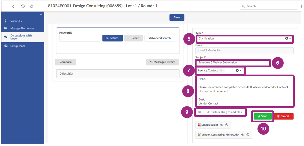Click the Compose button
This screenshot has height=146, width=304.
[65, 62]
